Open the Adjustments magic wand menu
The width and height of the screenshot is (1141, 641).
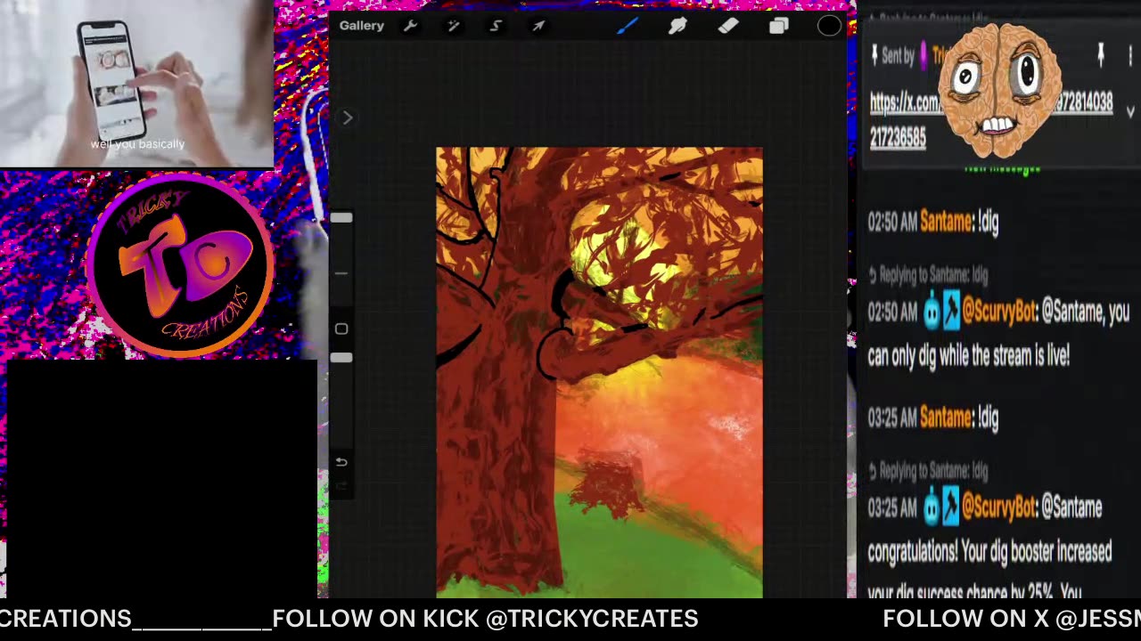453,26
